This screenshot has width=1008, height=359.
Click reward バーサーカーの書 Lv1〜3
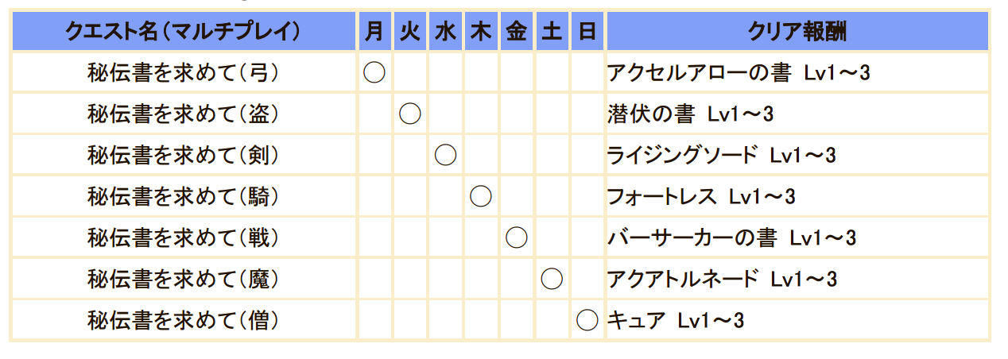[x=731, y=237]
